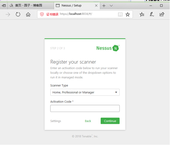Open a new browser tab
The width and height of the screenshot is (170, 145).
(104, 6)
